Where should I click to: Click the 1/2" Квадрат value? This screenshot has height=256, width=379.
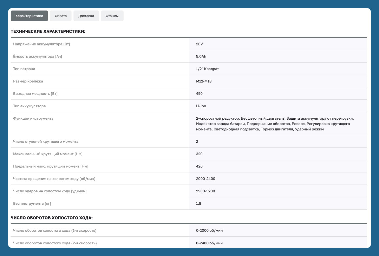point(207,69)
